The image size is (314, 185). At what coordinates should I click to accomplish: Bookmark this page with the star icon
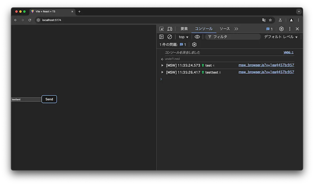(x=270, y=20)
